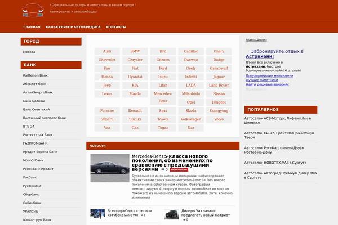Pick the KIA brand
The width and height of the screenshot is (338, 225).
click(x=135, y=85)
